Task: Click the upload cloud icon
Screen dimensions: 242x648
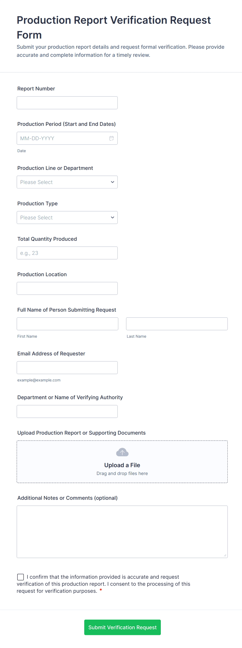Action: 122,452
